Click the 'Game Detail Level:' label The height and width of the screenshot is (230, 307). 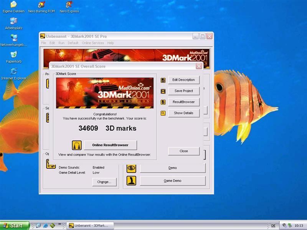(x=72, y=173)
